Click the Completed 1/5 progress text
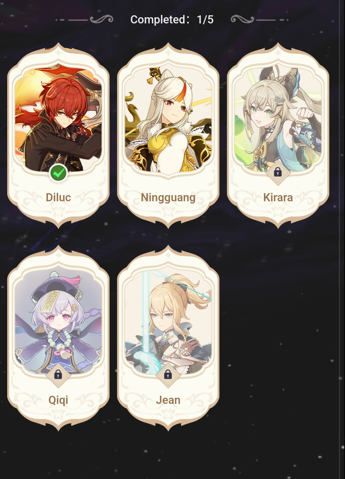This screenshot has height=479, width=345. 172,20
